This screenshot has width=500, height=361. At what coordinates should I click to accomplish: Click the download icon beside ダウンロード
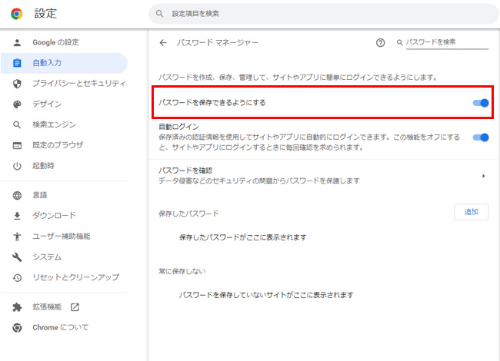17,216
